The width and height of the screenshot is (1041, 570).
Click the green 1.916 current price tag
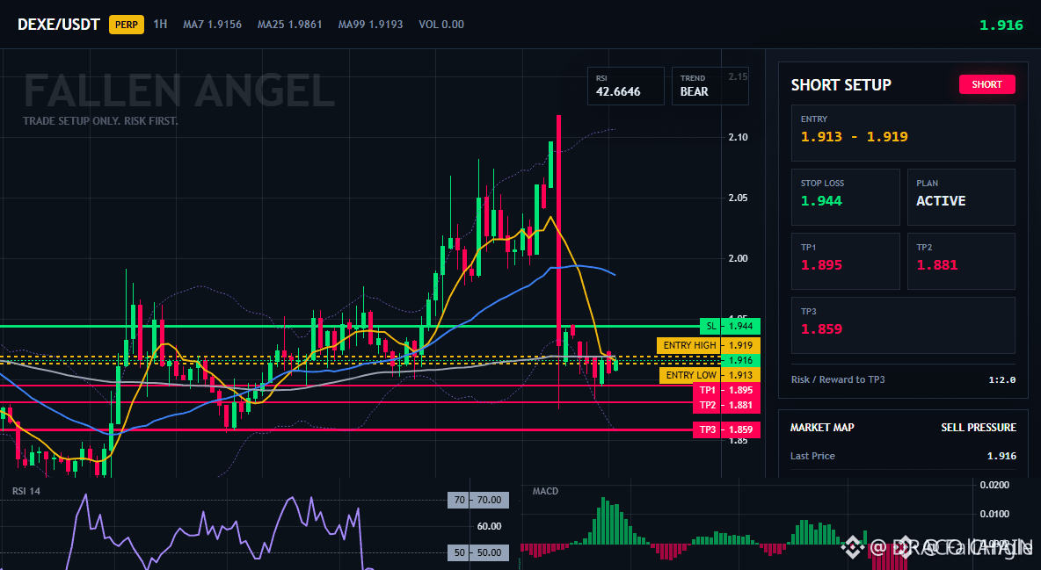coord(740,360)
